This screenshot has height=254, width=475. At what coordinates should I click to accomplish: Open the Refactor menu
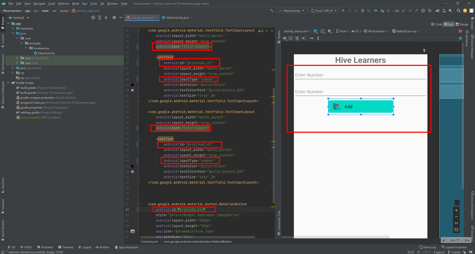(x=63, y=3)
